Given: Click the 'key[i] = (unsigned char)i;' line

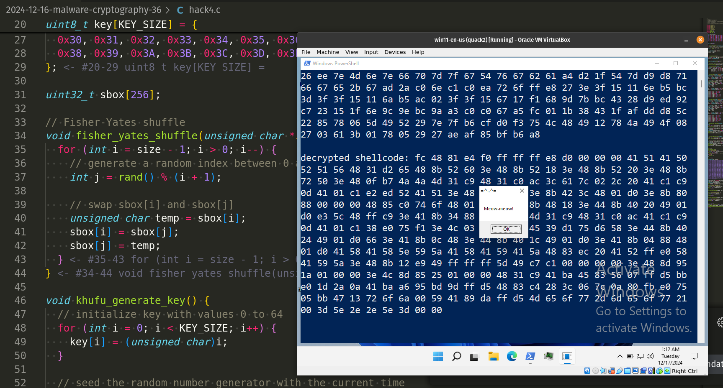Looking at the screenshot, I should (149, 342).
